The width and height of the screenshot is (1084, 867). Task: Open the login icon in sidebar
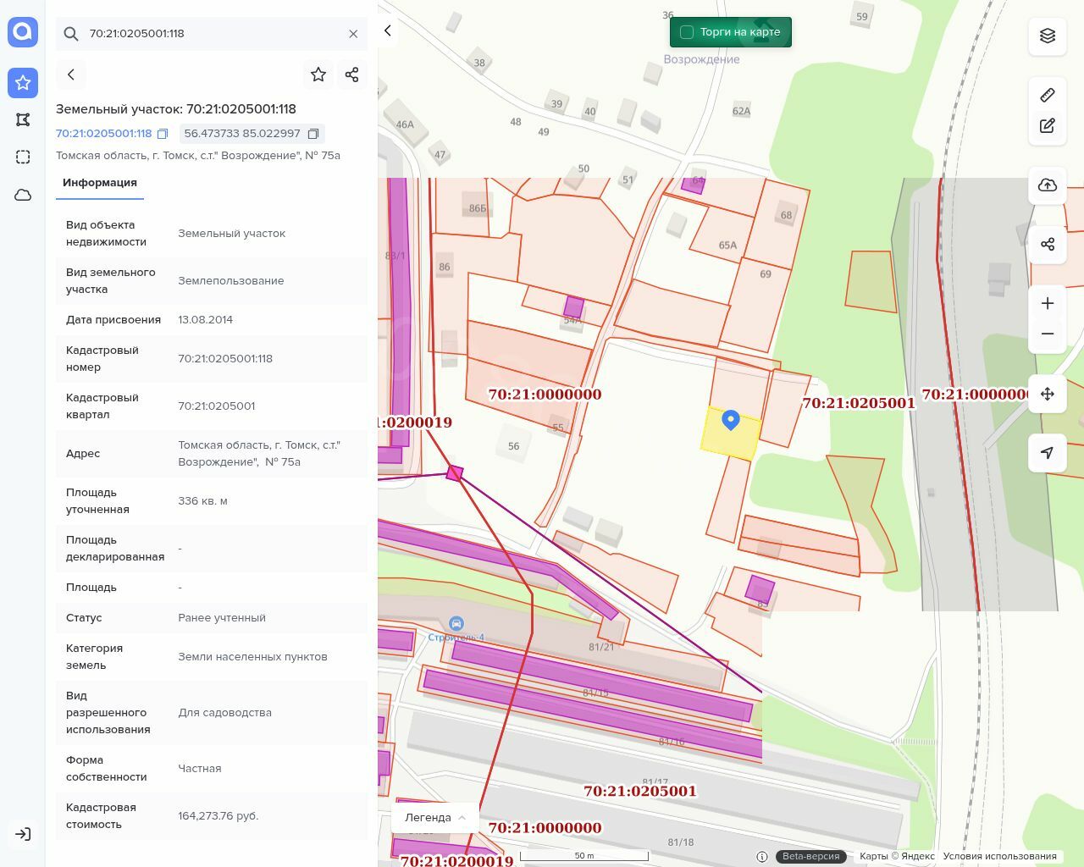coord(23,834)
